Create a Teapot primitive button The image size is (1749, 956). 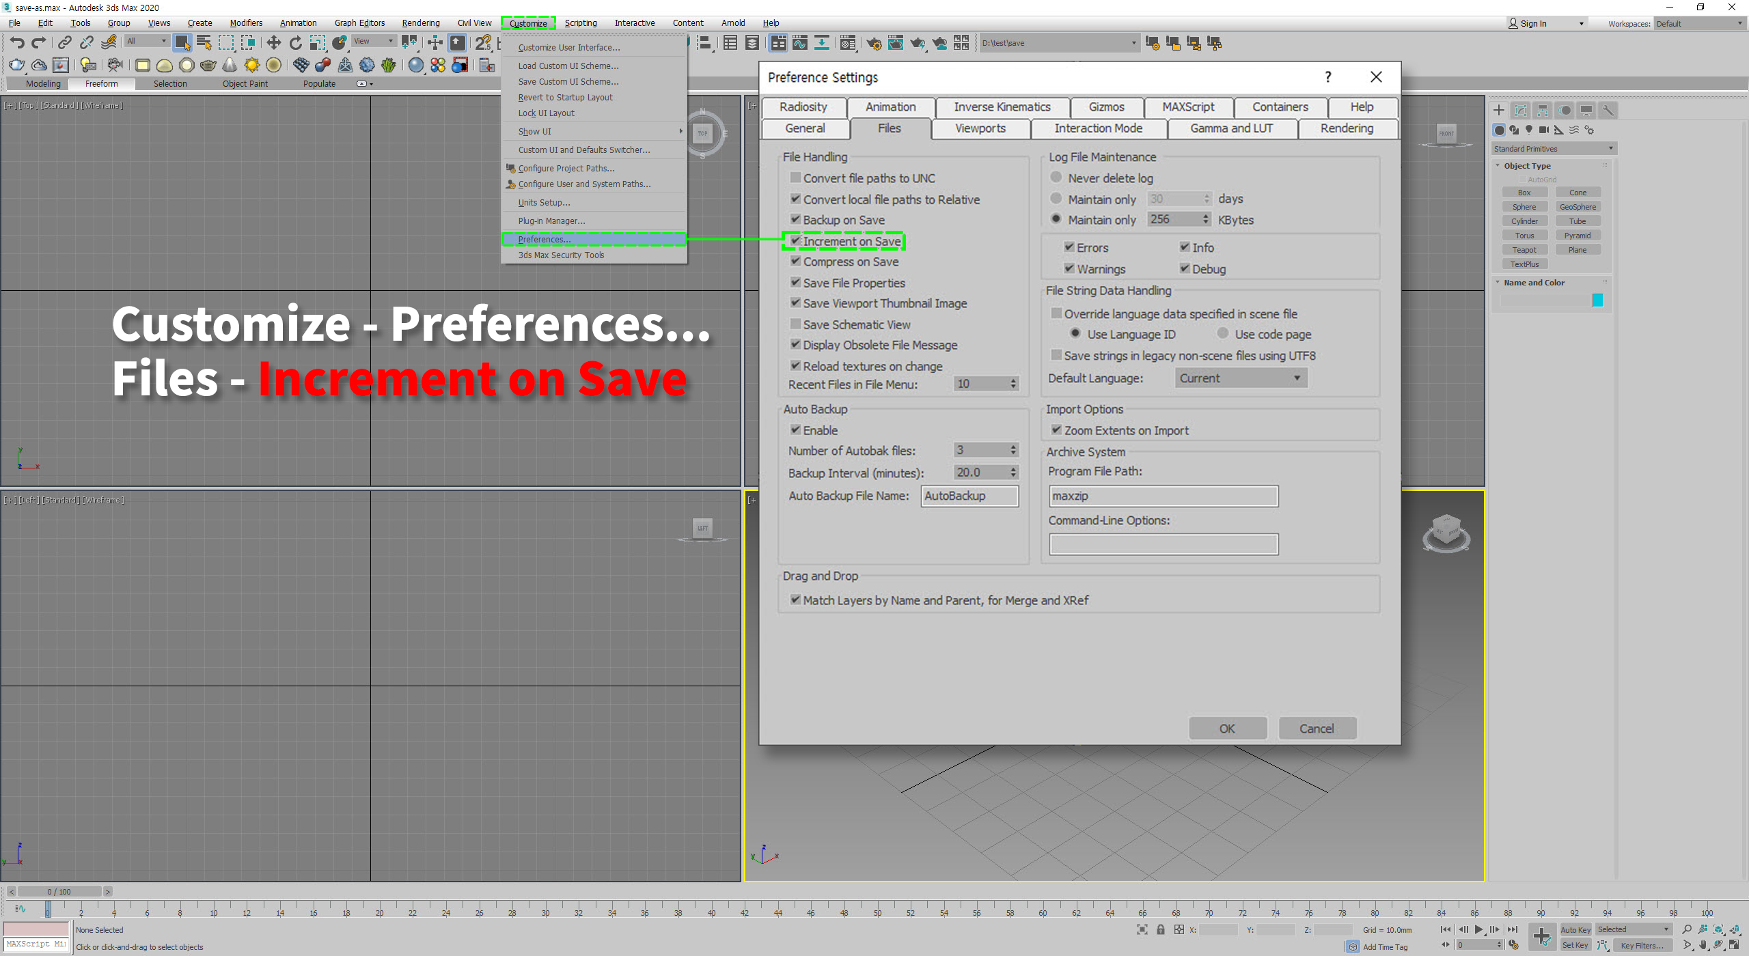1524,250
